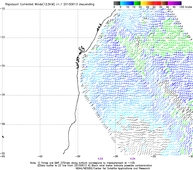
Task: Click the magenta 40–45 knots legend segment
Action: tap(171, 3)
